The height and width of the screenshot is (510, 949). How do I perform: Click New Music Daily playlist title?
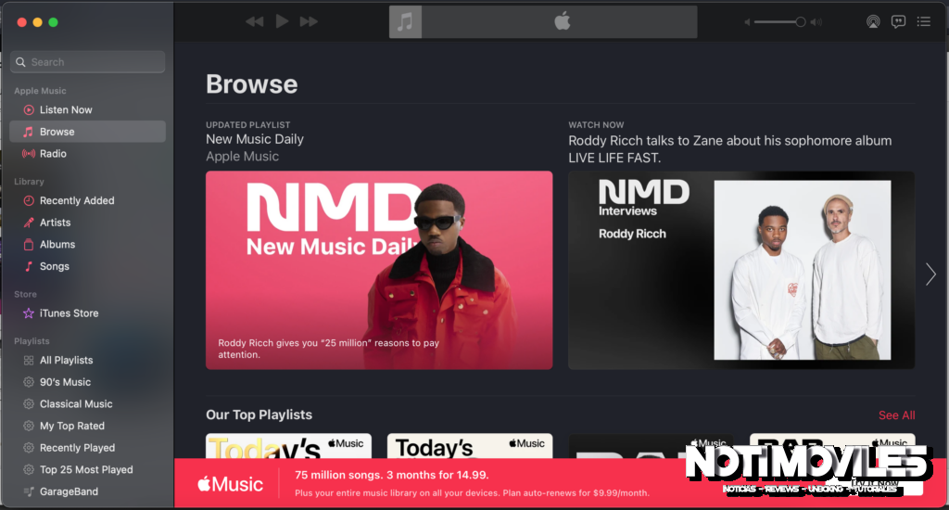coord(255,139)
